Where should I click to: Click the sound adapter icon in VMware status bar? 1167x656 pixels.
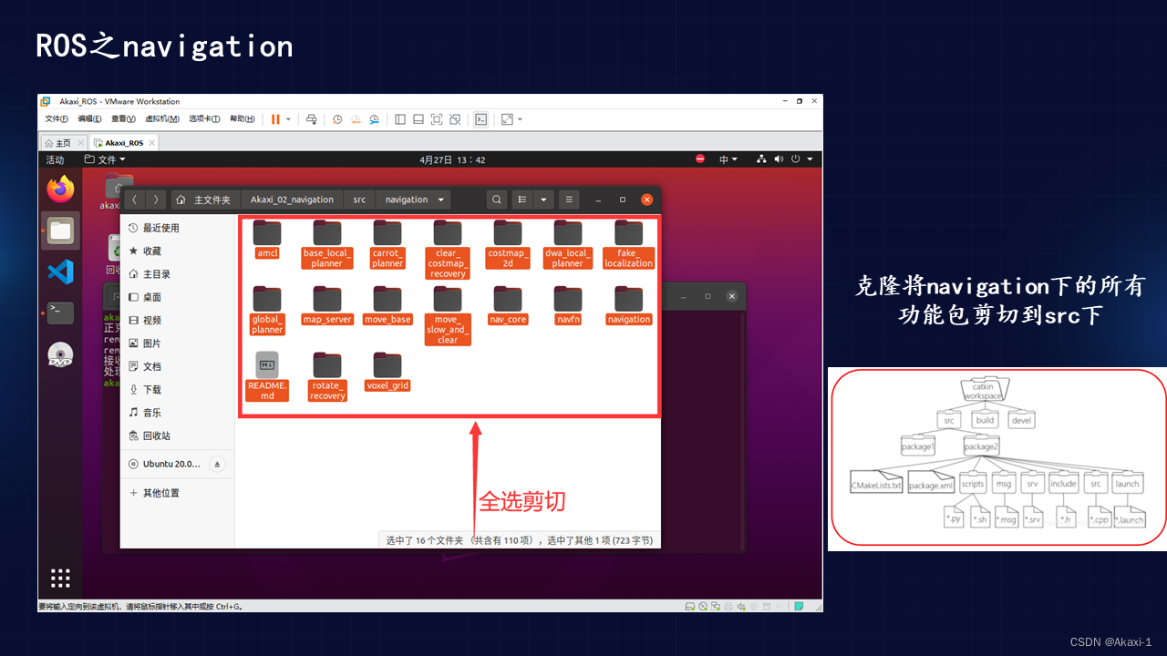(x=741, y=605)
